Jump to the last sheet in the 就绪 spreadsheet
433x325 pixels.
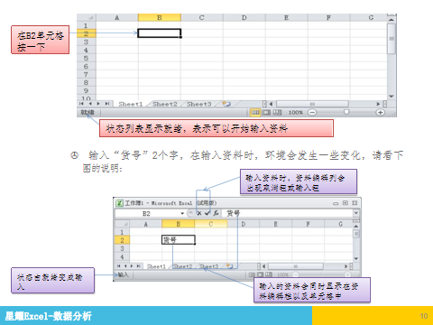[x=107, y=104]
